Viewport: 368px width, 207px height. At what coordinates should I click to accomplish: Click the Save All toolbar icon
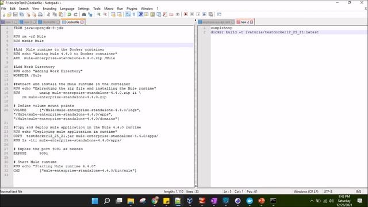pos(22,14)
